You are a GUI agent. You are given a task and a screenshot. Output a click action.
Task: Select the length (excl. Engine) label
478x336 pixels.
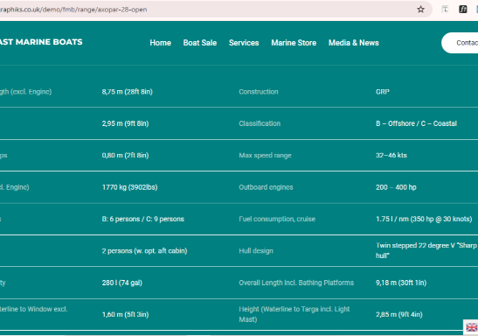26,92
